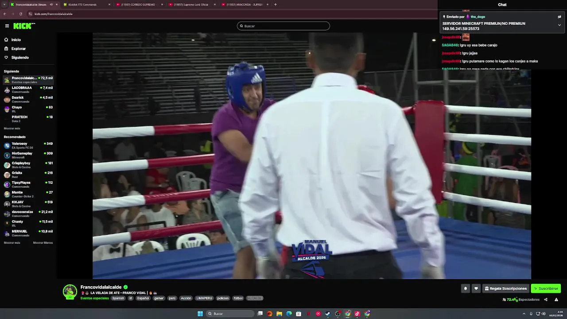Show hidden system tray icons
Viewport: 567px width, 319px height.
tap(524, 314)
